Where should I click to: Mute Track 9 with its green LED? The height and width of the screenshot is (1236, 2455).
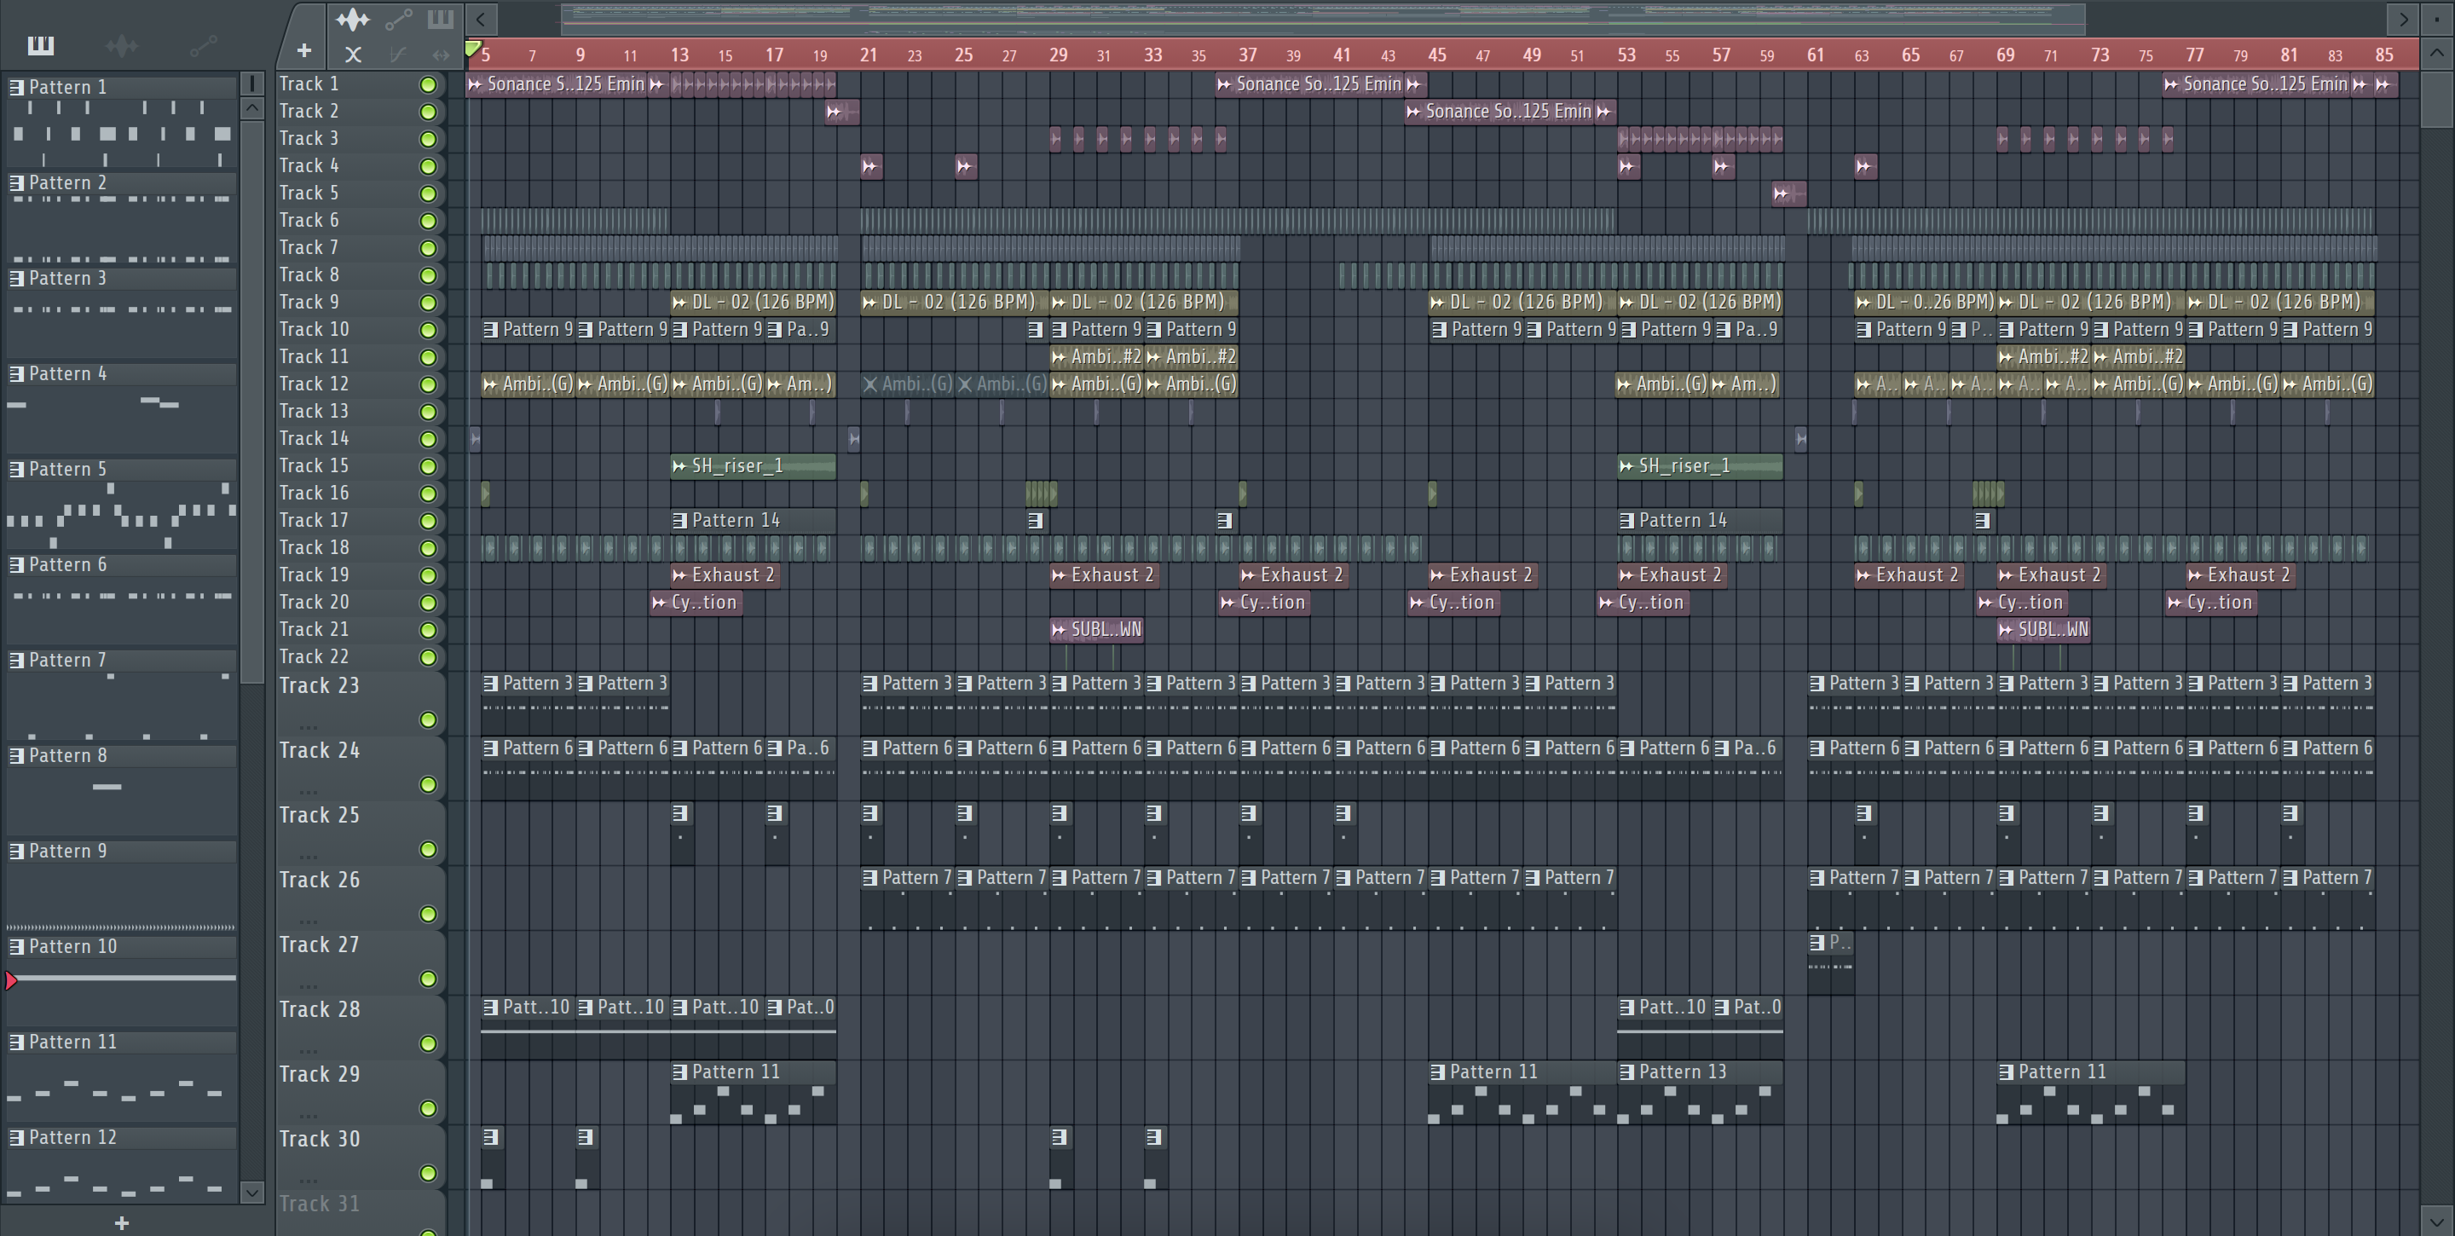[x=429, y=303]
